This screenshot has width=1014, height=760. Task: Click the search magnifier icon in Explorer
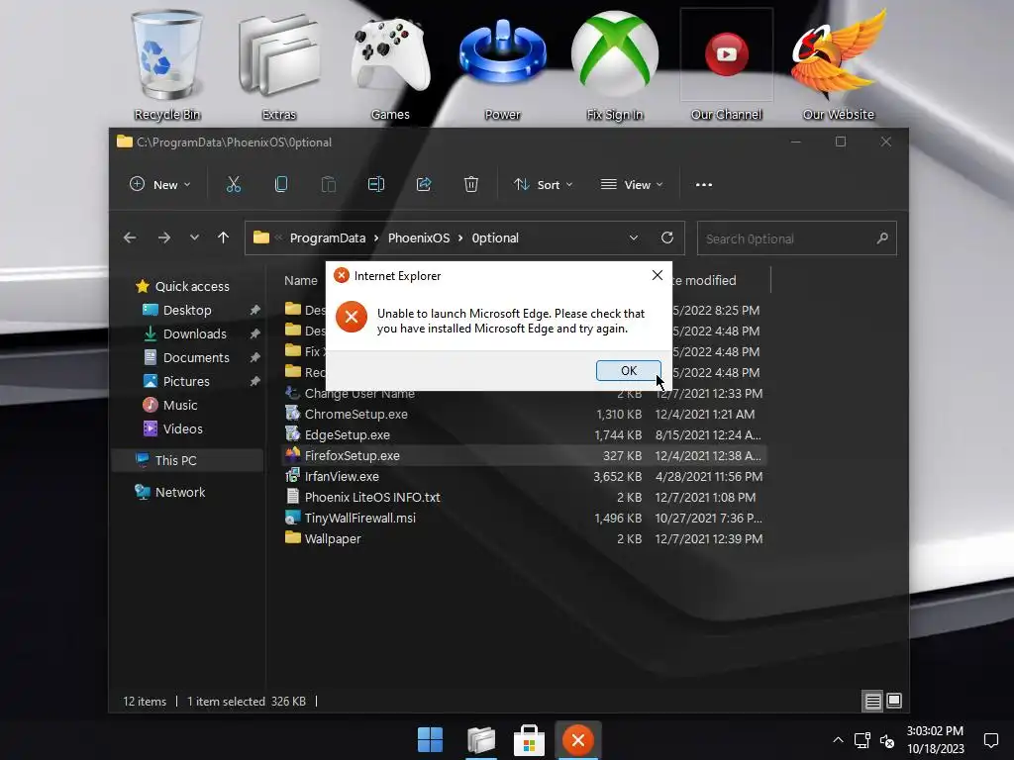pos(882,238)
